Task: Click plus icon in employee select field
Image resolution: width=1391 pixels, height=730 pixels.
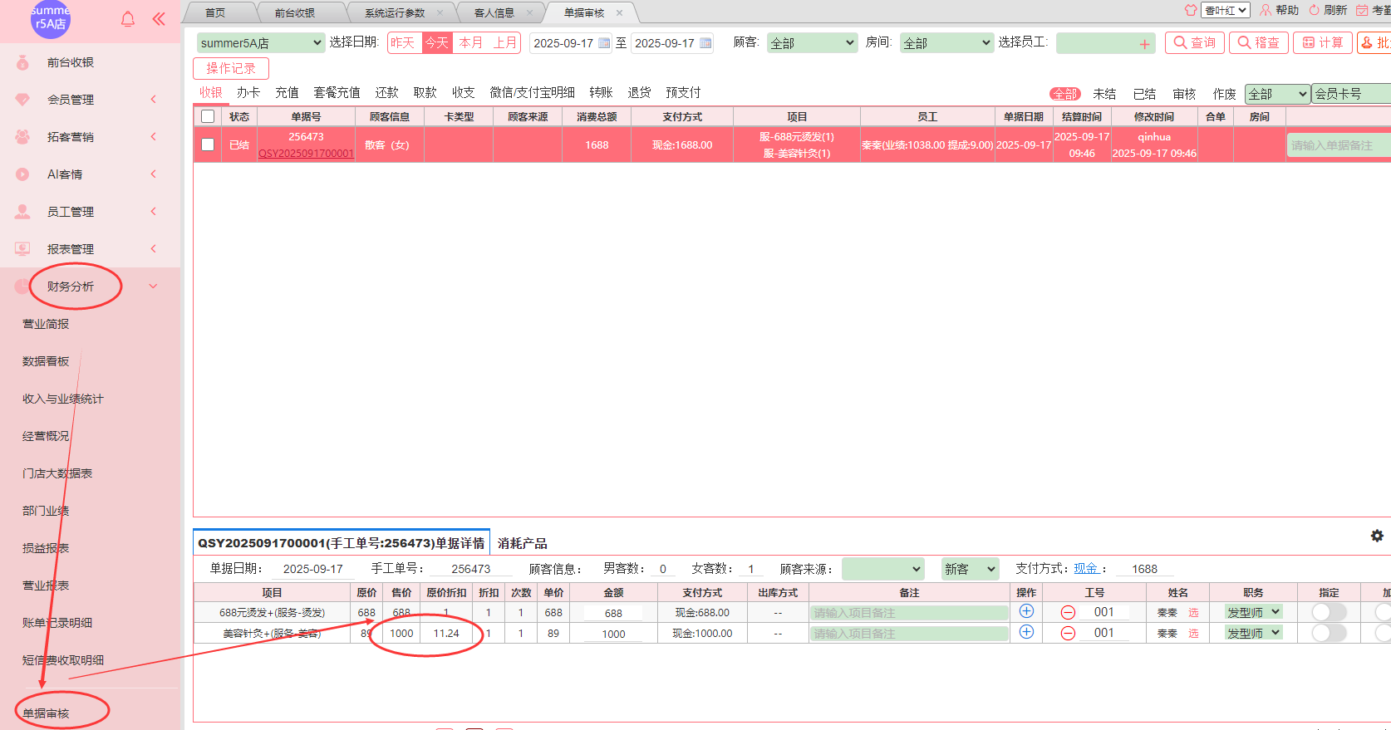Action: tap(1144, 44)
